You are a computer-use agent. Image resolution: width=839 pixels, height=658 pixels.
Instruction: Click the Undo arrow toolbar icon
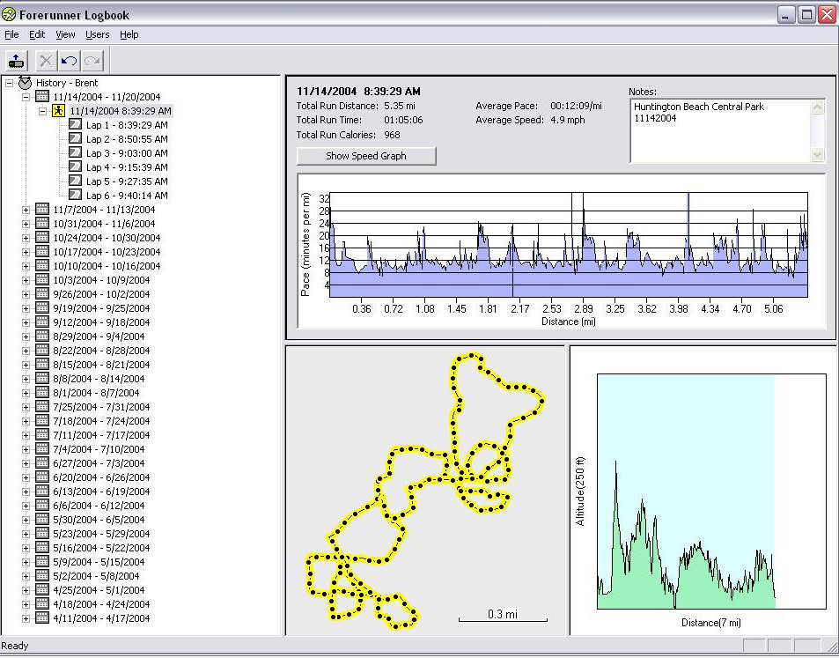click(69, 61)
